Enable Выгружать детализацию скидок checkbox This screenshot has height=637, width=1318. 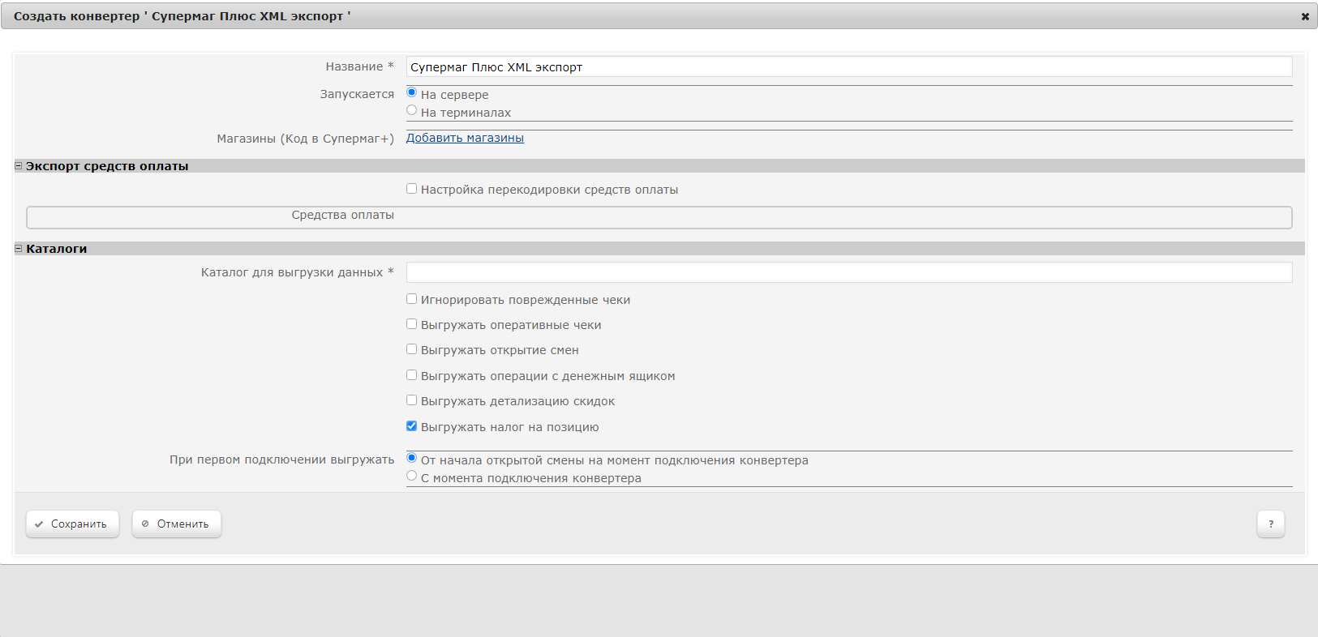412,400
